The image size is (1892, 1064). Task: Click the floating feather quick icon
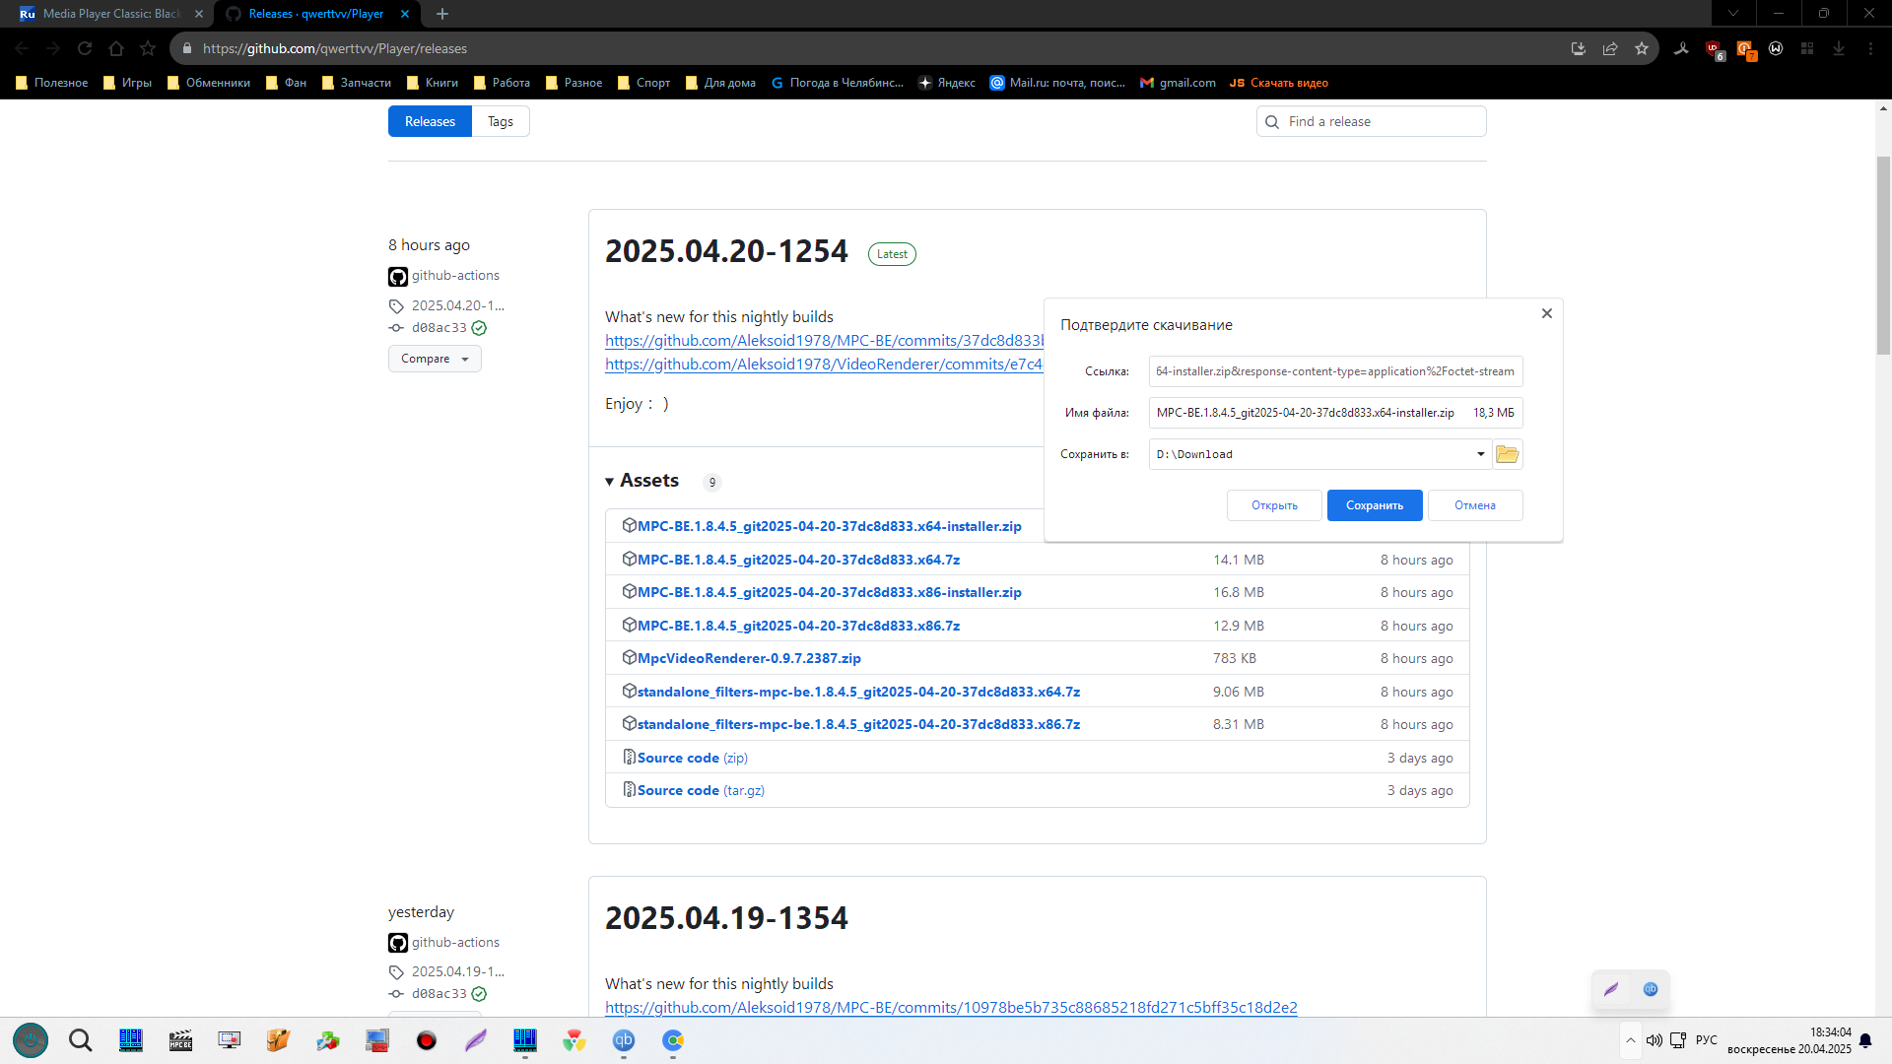(1612, 989)
